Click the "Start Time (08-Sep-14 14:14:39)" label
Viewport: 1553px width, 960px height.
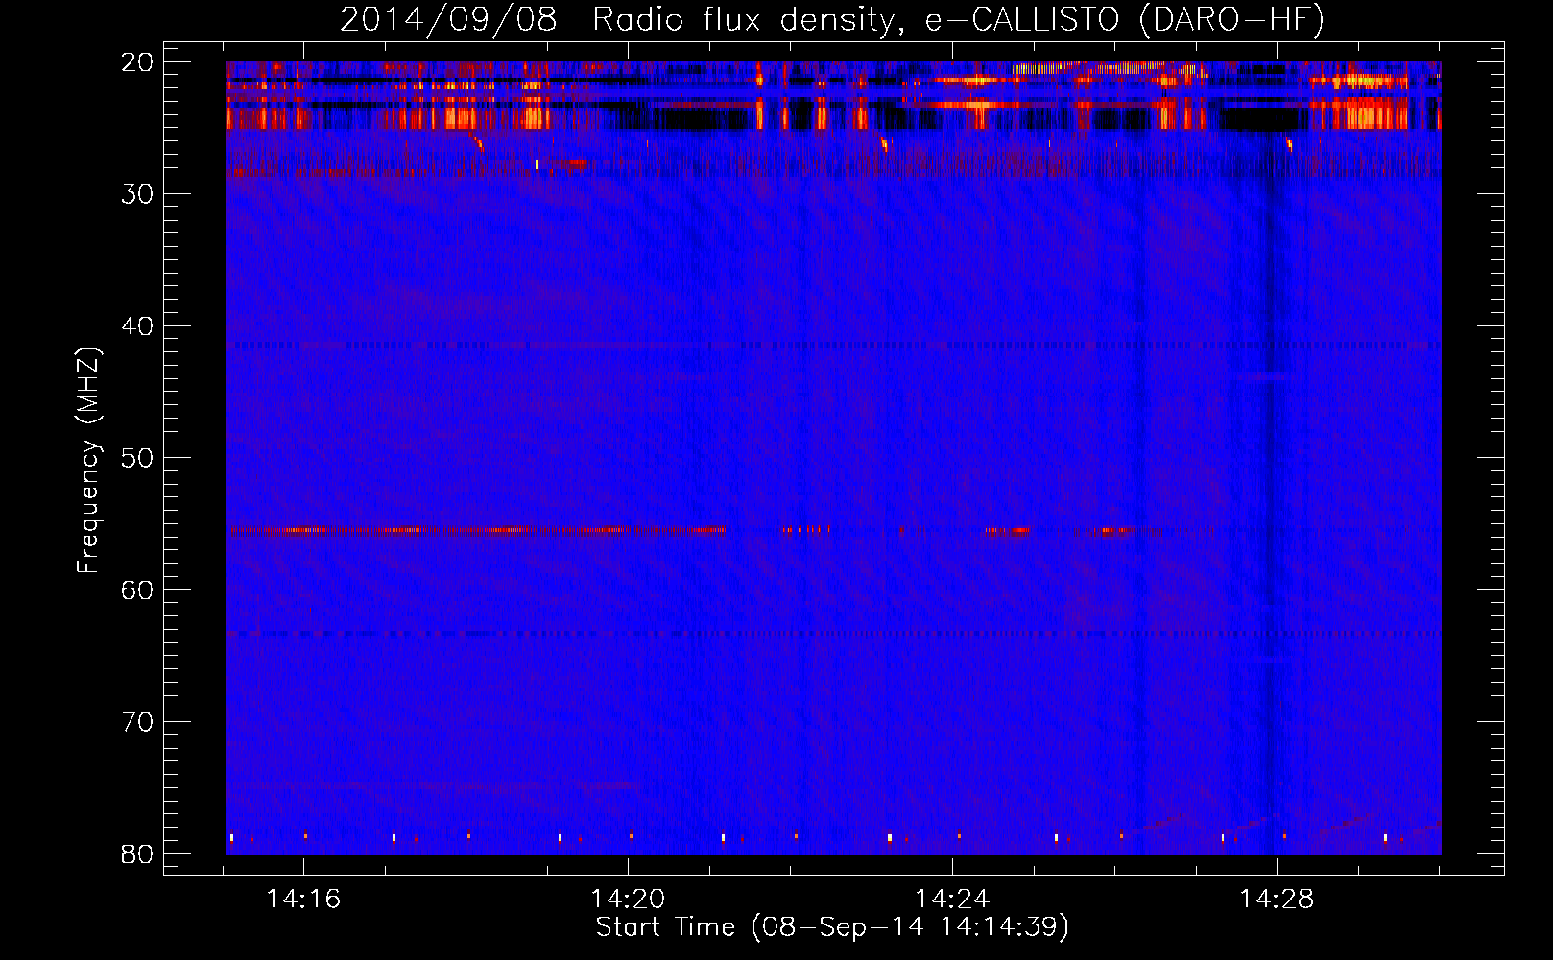(x=832, y=927)
